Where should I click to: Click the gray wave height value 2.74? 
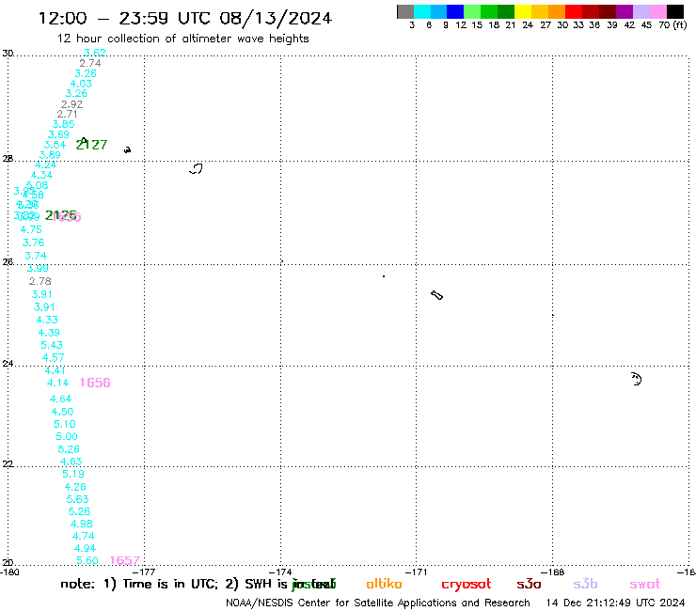coord(90,63)
